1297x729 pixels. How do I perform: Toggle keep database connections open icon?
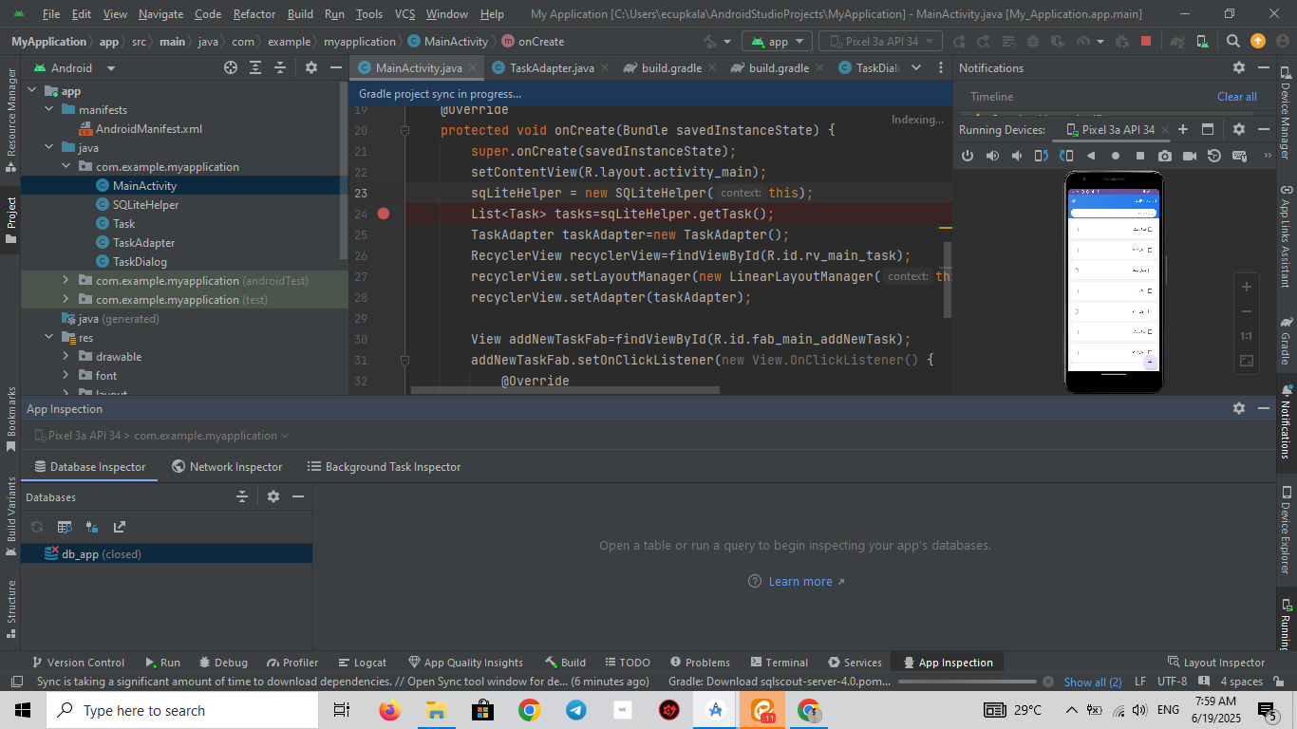click(92, 527)
